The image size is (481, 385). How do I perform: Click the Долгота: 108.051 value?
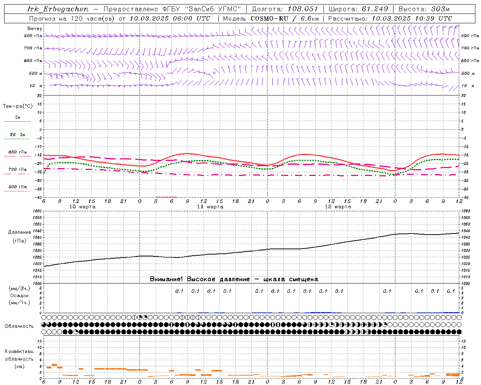click(284, 9)
